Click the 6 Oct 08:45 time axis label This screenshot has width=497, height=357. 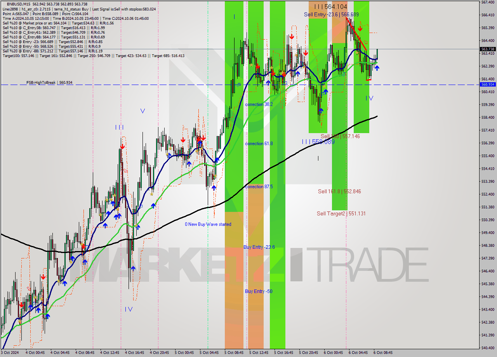(x=383, y=353)
